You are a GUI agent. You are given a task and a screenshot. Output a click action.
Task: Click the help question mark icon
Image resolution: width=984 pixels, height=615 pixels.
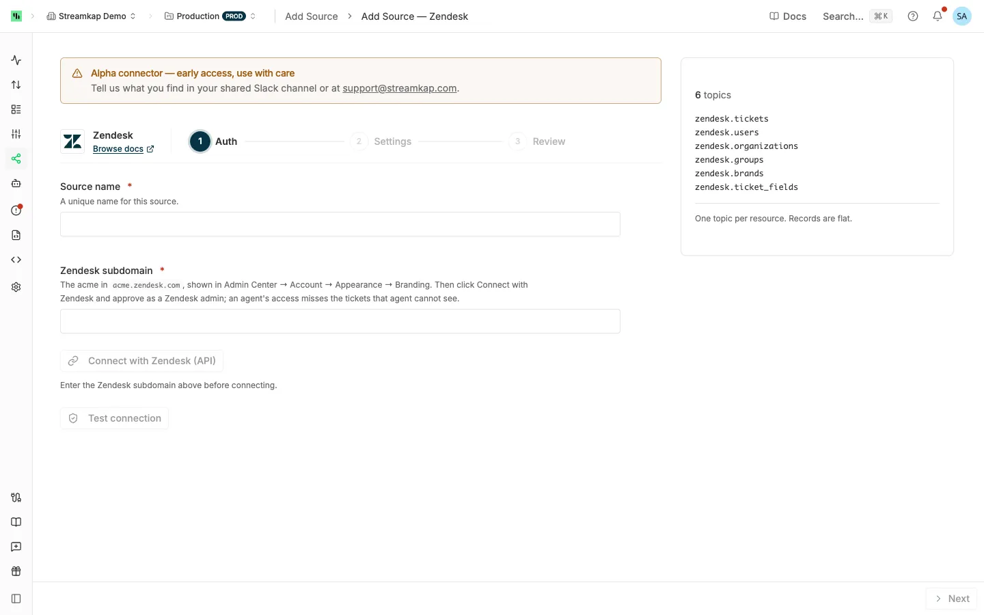point(913,16)
